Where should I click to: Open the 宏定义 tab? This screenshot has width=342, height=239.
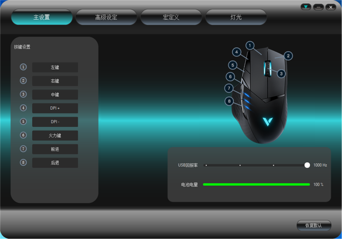coord(171,17)
